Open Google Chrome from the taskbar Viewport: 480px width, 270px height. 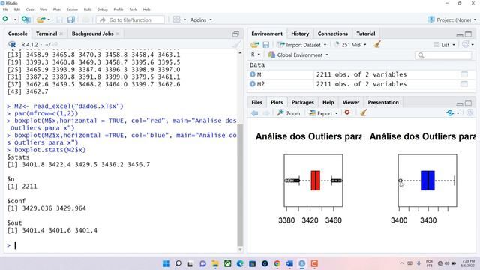pyautogui.click(x=277, y=263)
